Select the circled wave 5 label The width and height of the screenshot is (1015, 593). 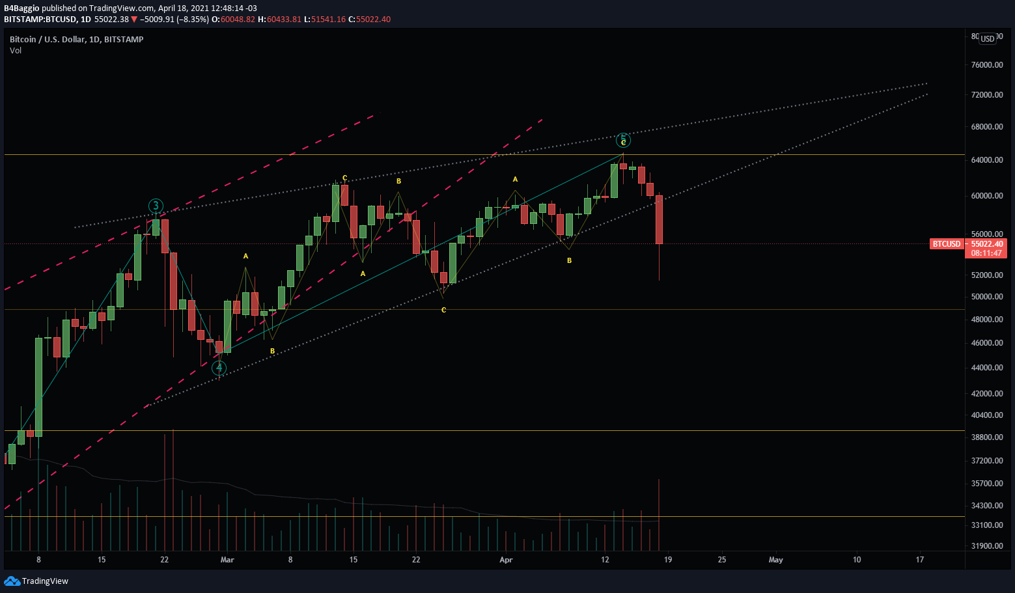pos(623,139)
